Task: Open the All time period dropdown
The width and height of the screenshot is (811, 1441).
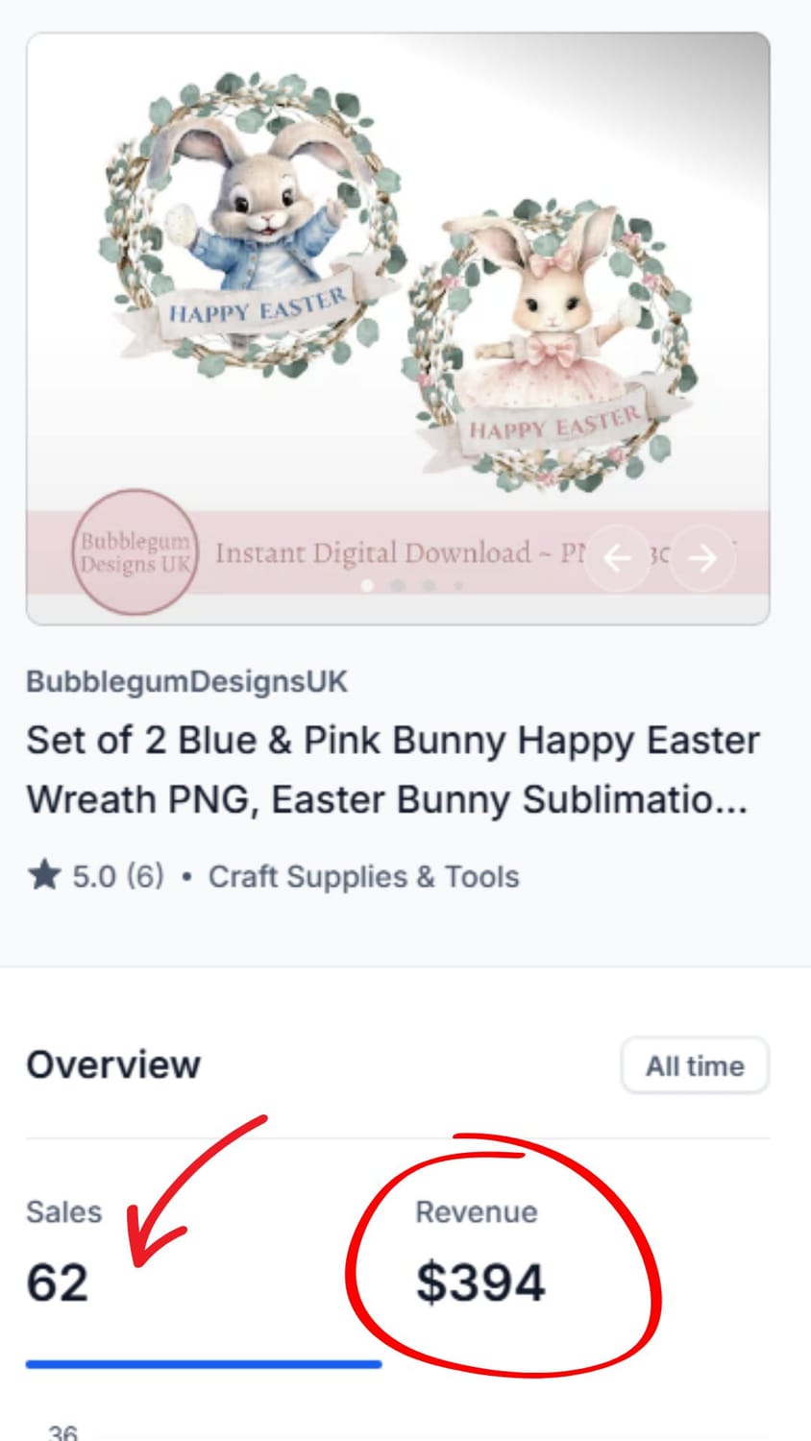Action: [695, 1065]
